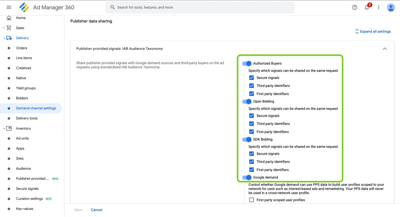
Task: Uncheck Secure signals under SDK Bidding
Action: [251, 154]
